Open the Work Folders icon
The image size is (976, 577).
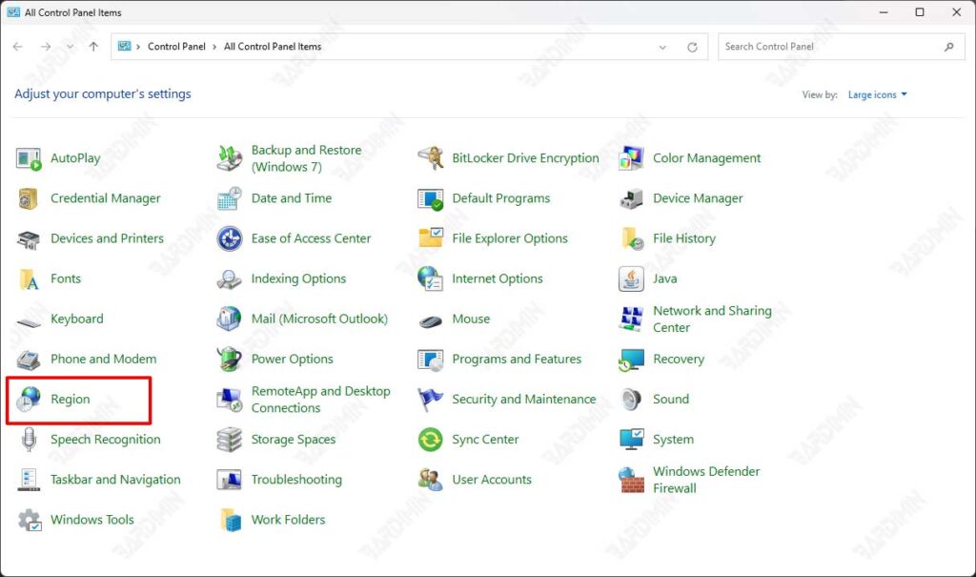231,520
